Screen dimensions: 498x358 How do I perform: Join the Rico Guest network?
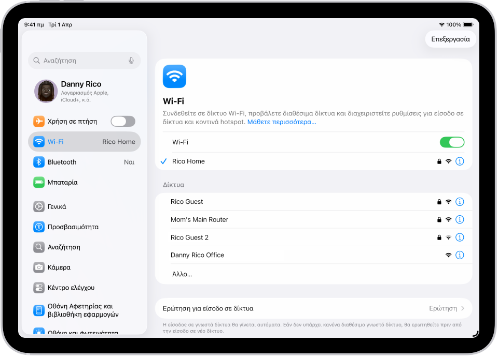[x=313, y=202]
